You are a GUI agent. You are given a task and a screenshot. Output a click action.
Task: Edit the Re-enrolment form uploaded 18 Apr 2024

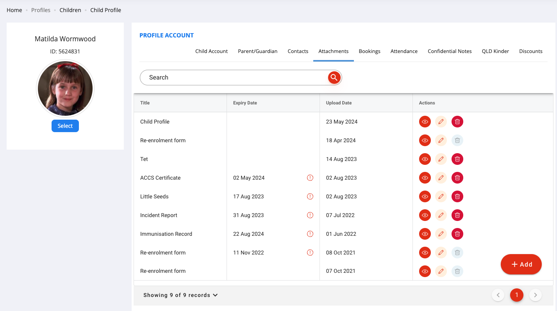tap(441, 140)
